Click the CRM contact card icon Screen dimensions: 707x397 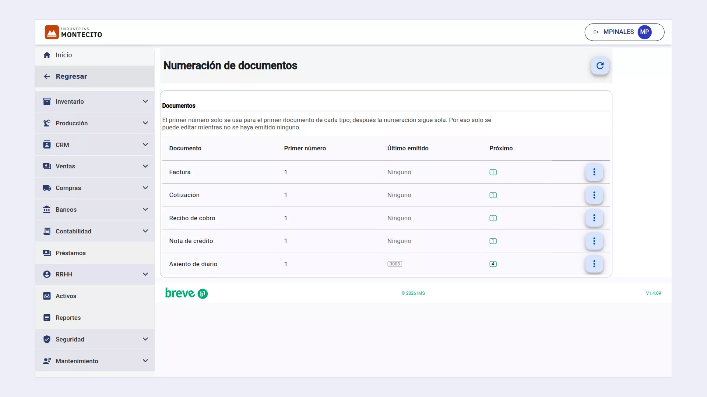(47, 145)
